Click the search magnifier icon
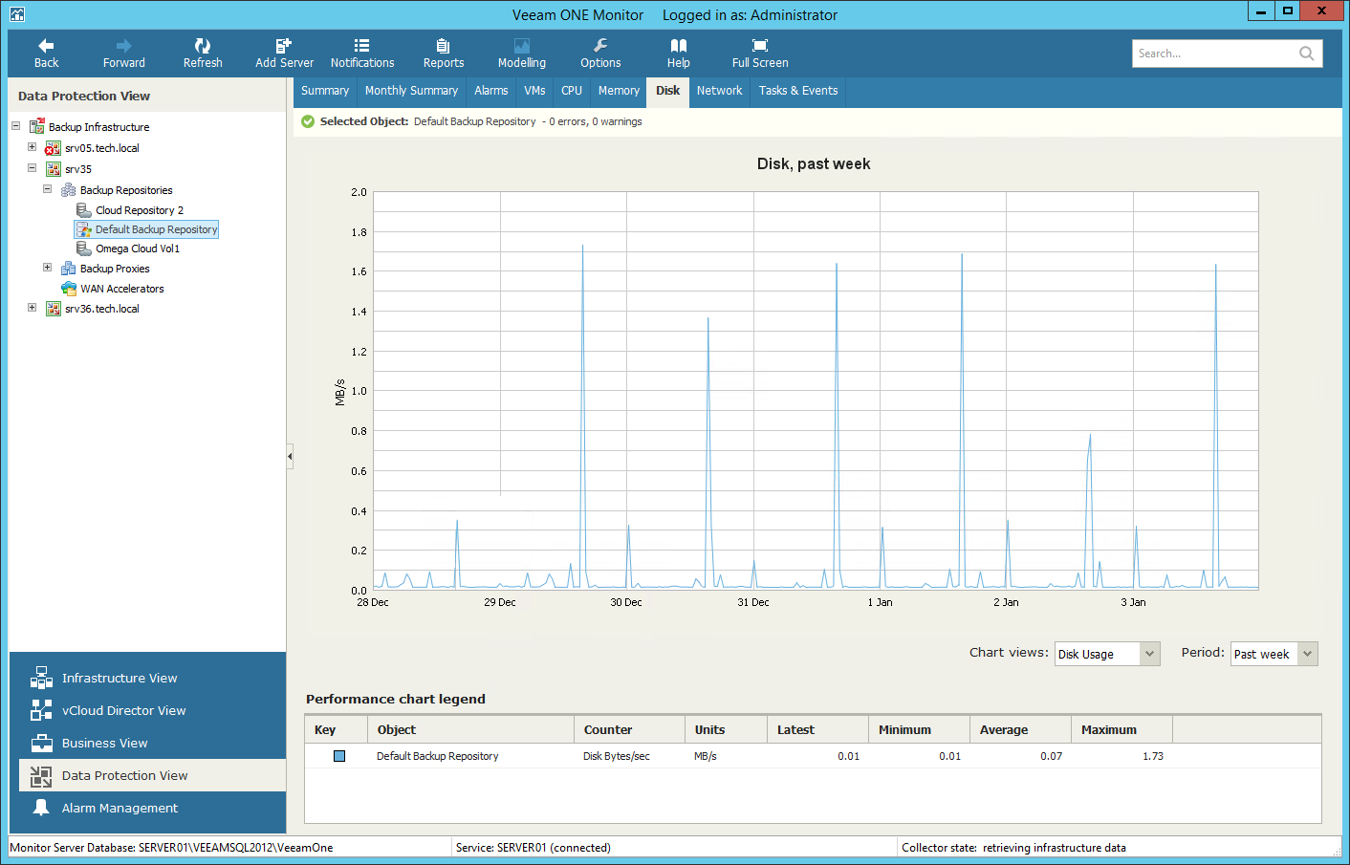Image resolution: width=1350 pixels, height=865 pixels. click(x=1306, y=54)
